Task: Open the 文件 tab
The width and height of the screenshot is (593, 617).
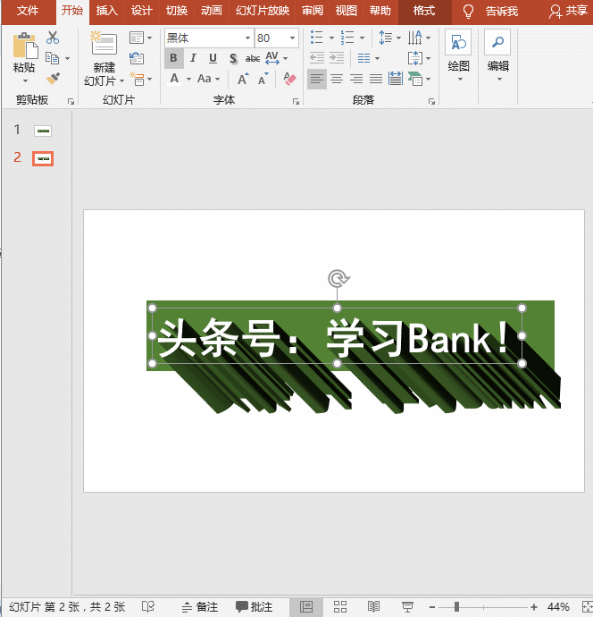Action: tap(28, 11)
